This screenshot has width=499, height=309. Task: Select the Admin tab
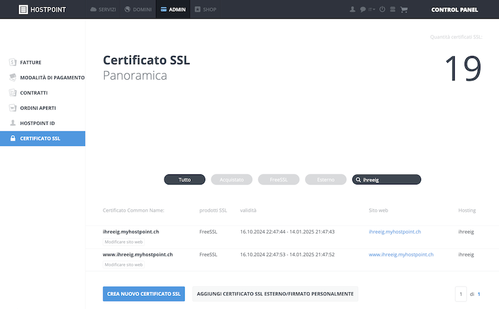(173, 9)
